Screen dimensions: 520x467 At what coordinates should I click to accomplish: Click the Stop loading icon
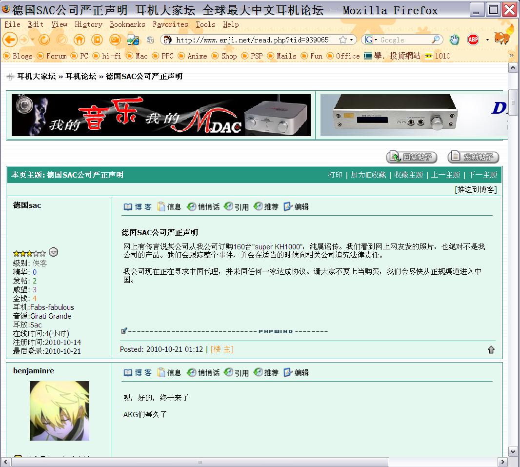pos(61,40)
